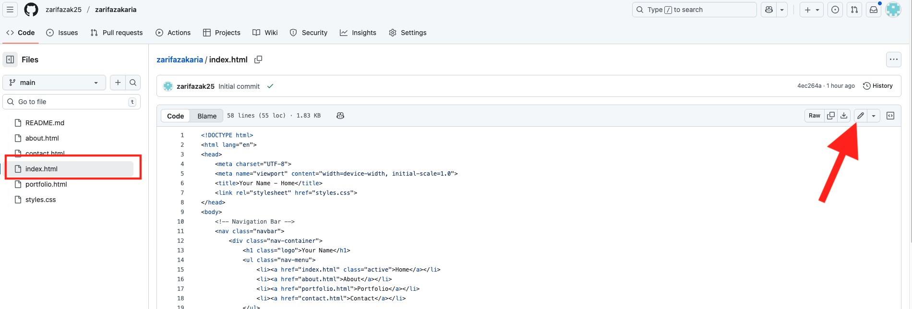The height and width of the screenshot is (309, 912).
Task: Switch to the Issues tab
Action: pyautogui.click(x=62, y=33)
